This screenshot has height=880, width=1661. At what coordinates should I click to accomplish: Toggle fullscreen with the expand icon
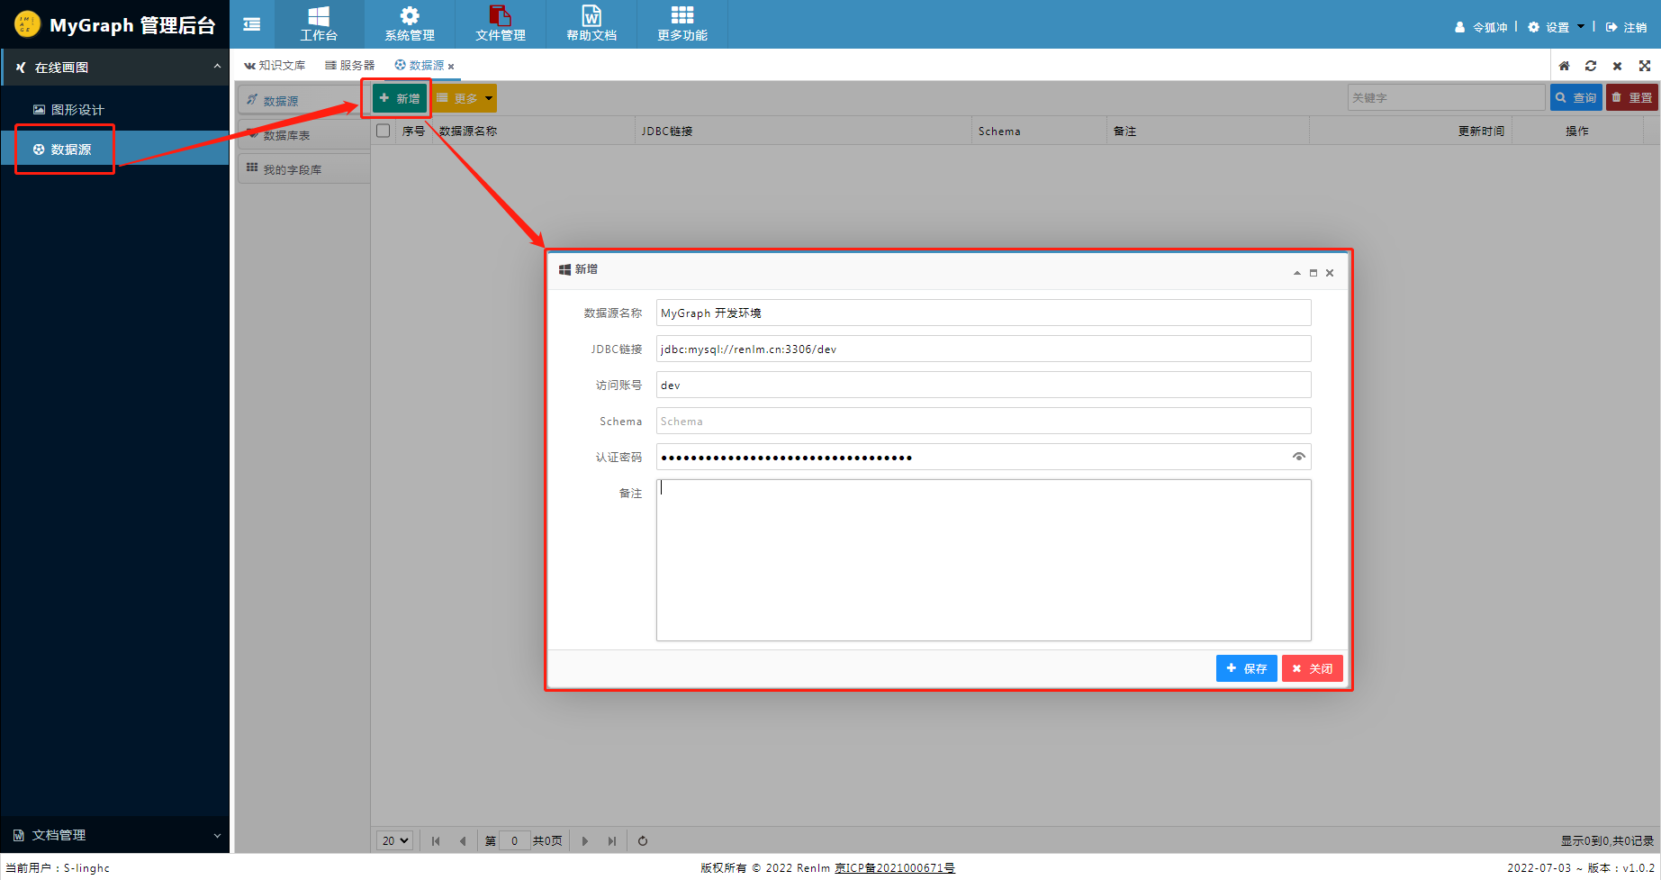point(1644,66)
